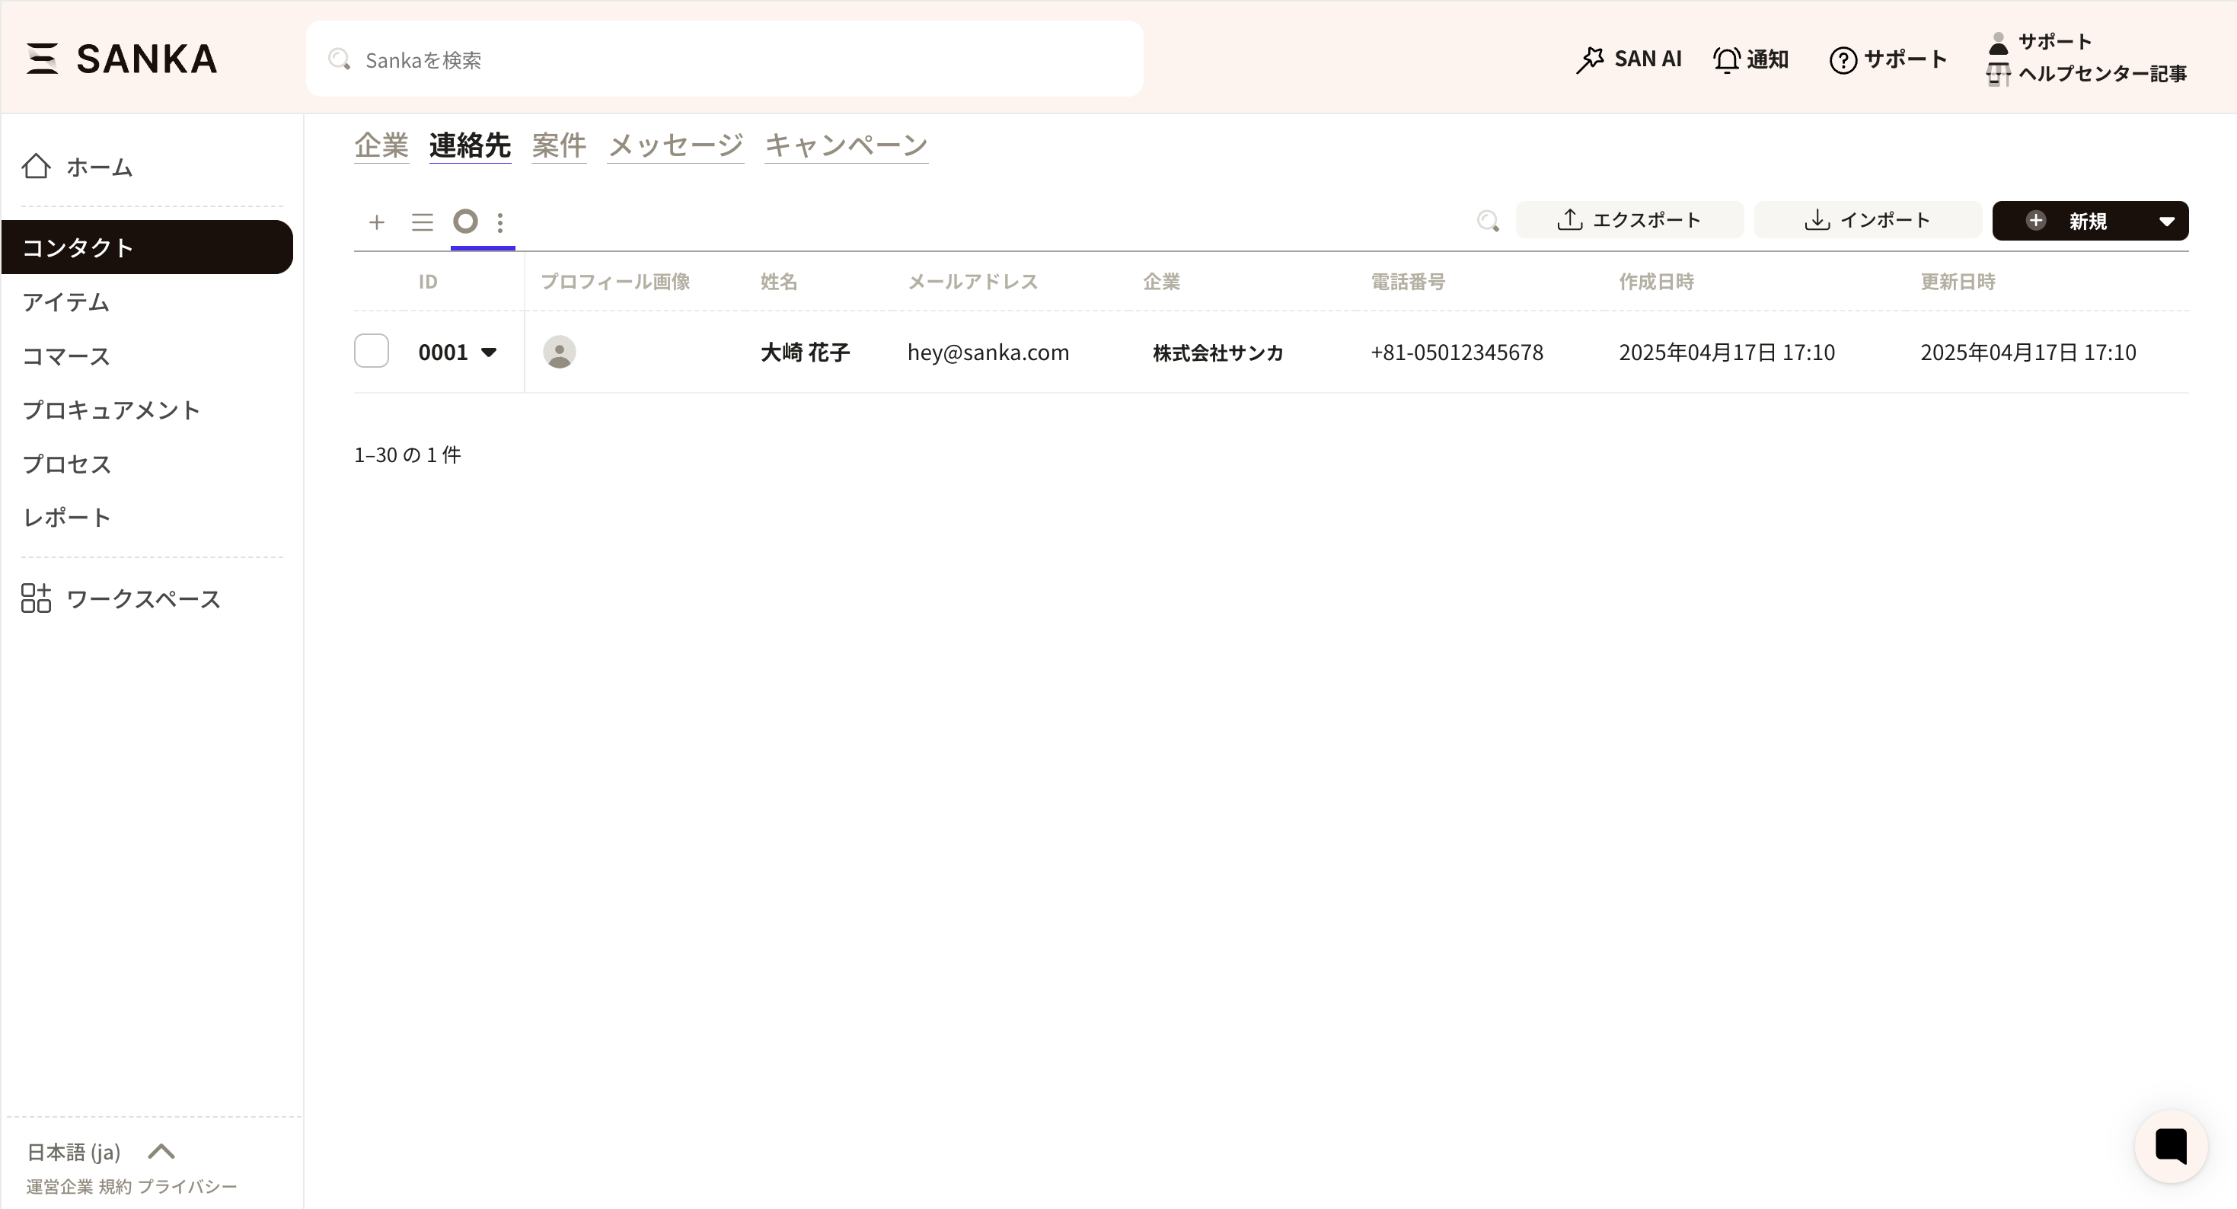
Task: Switch to the キャンペーン tab
Action: (x=846, y=145)
